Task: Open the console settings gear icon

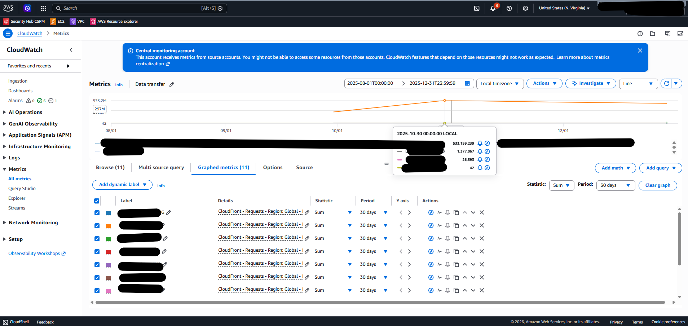Action: pos(525,8)
